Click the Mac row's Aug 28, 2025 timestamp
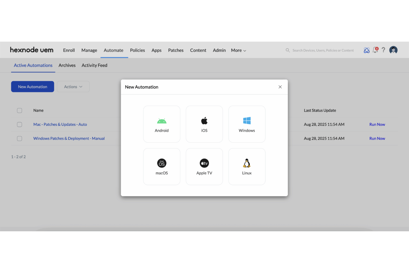This screenshot has height=273, width=409. pos(324,124)
